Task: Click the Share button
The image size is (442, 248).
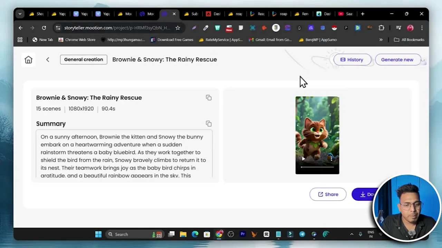Action: tap(327, 194)
